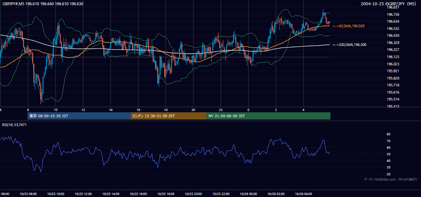Click price axis value 196.125
This screenshot has width=421, height=197.
coord(393,57)
